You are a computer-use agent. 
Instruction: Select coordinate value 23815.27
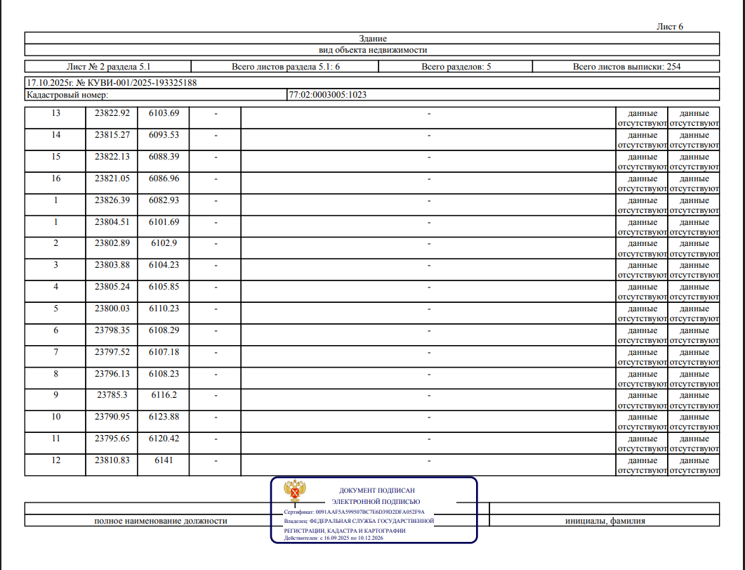coord(112,135)
